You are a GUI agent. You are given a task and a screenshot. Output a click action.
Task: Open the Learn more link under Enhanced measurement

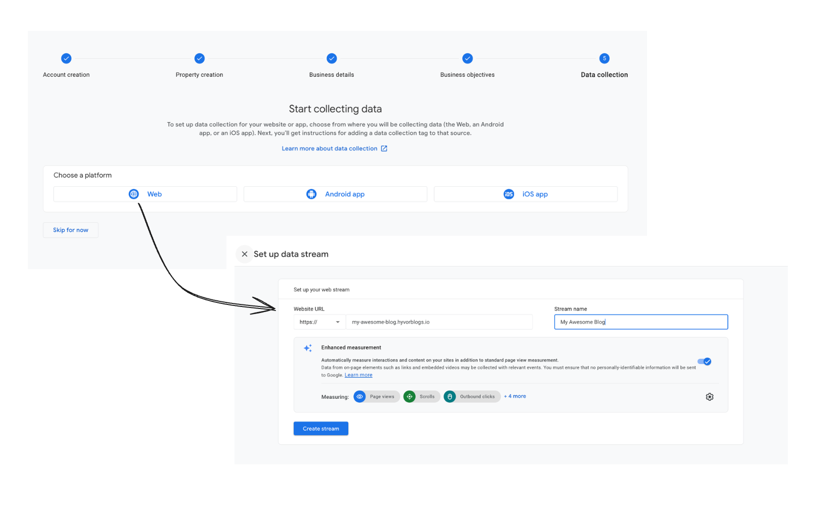[x=358, y=375]
